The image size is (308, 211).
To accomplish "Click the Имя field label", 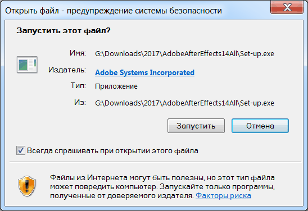I will (78, 53).
